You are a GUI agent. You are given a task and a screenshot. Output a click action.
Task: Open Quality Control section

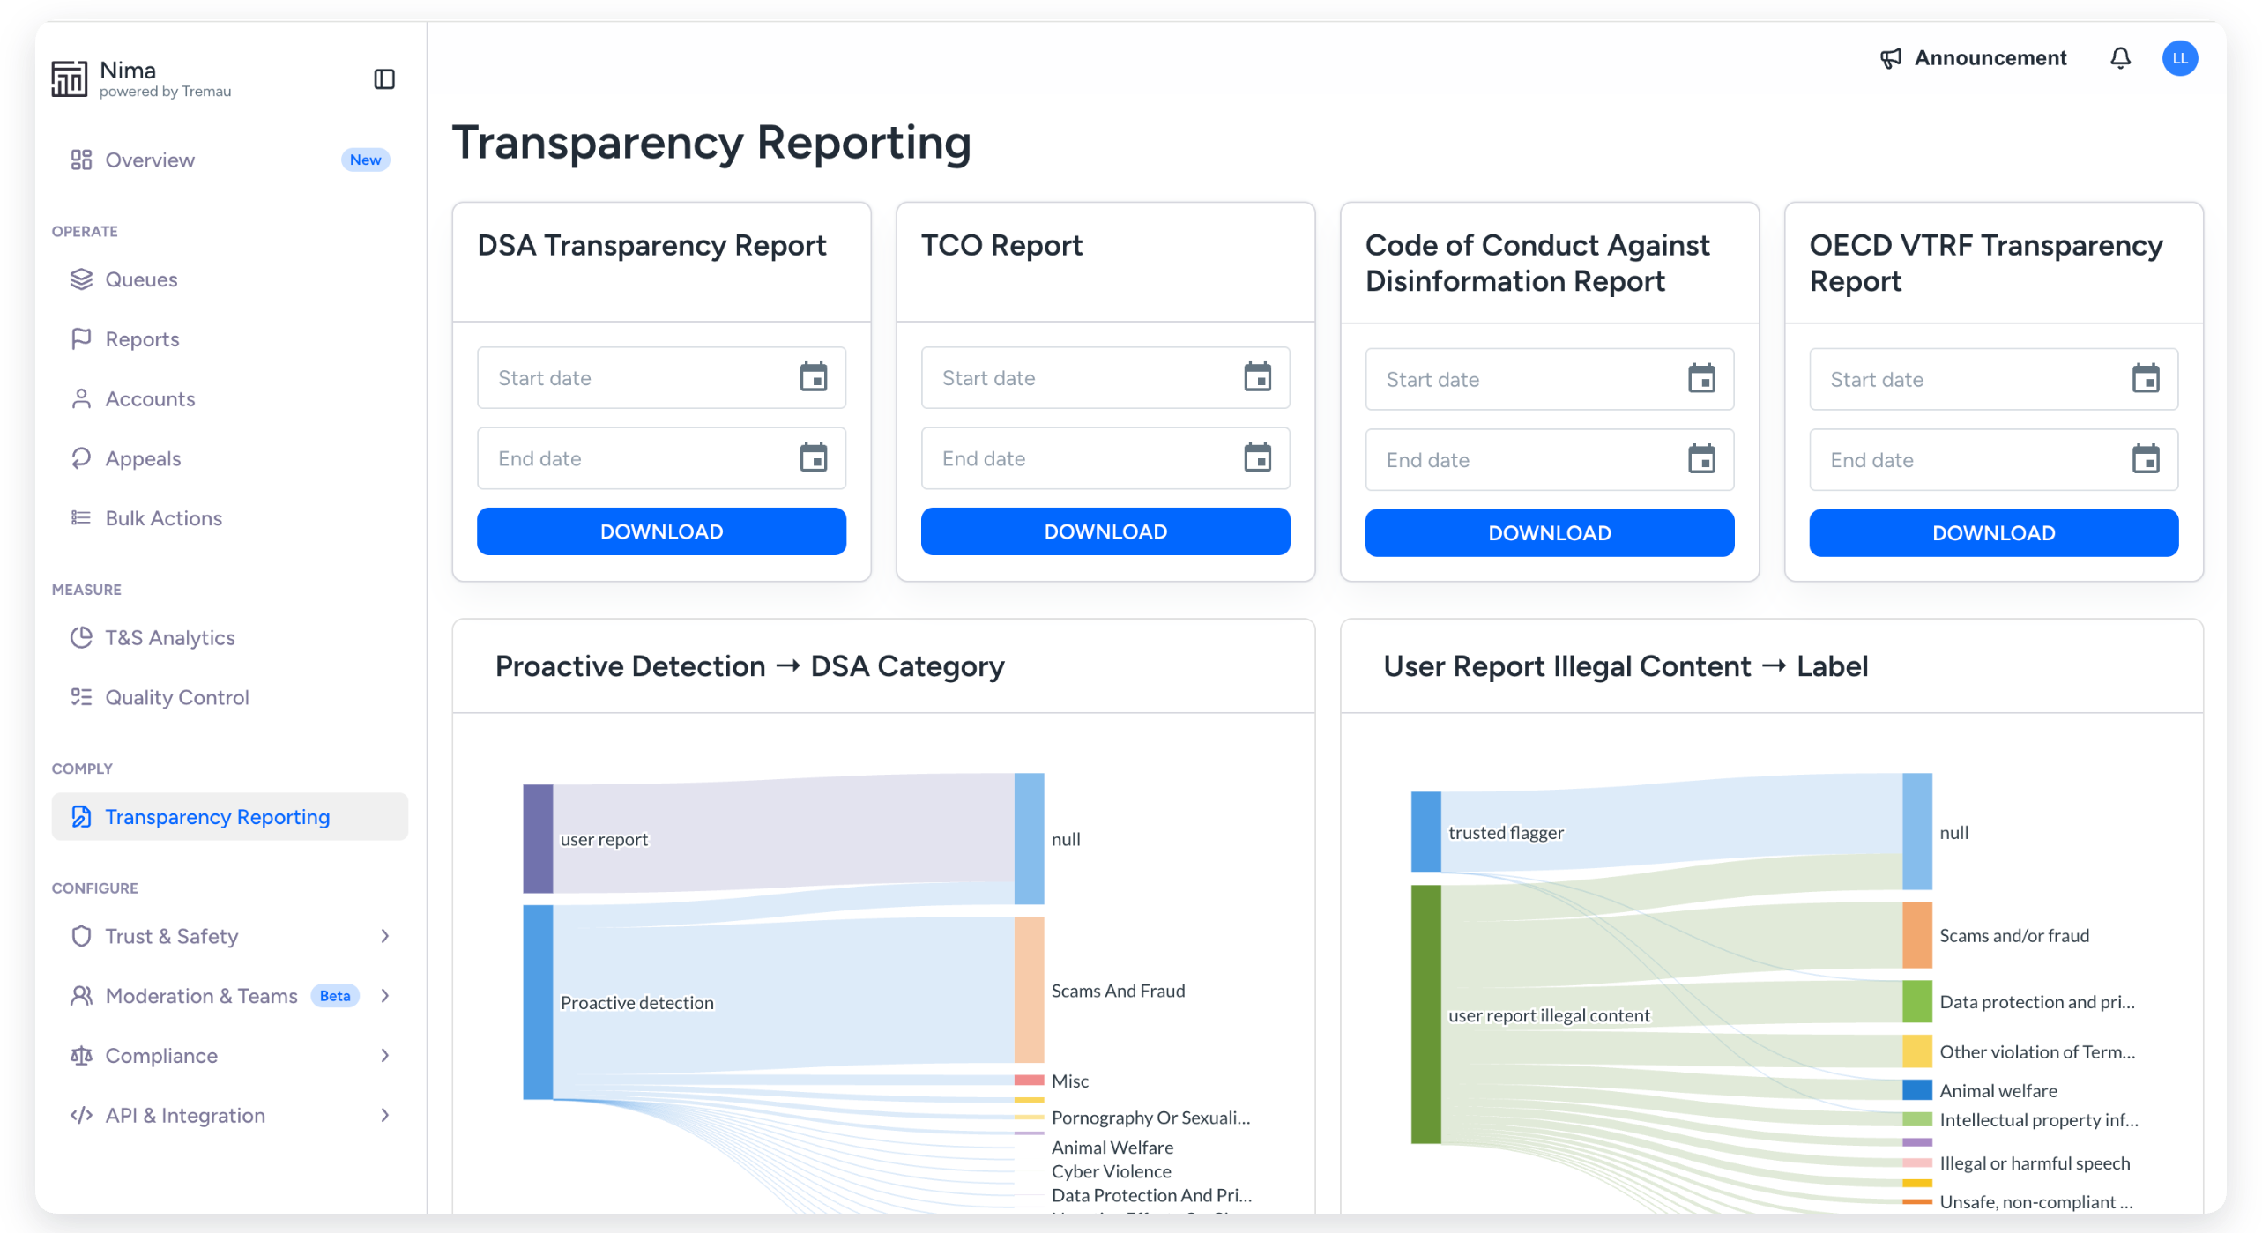(x=229, y=698)
